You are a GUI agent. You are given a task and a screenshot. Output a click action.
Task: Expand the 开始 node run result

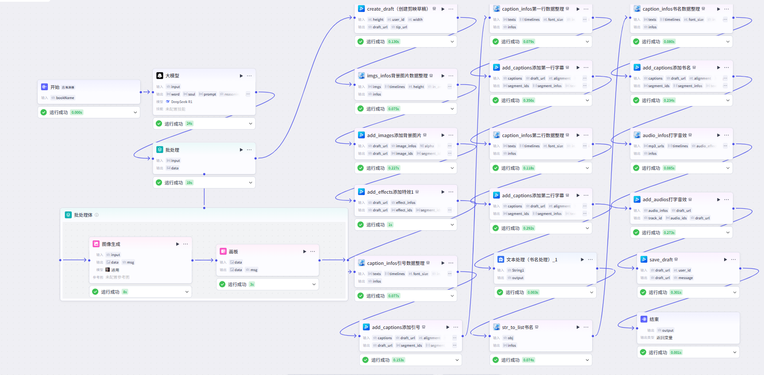pos(135,112)
